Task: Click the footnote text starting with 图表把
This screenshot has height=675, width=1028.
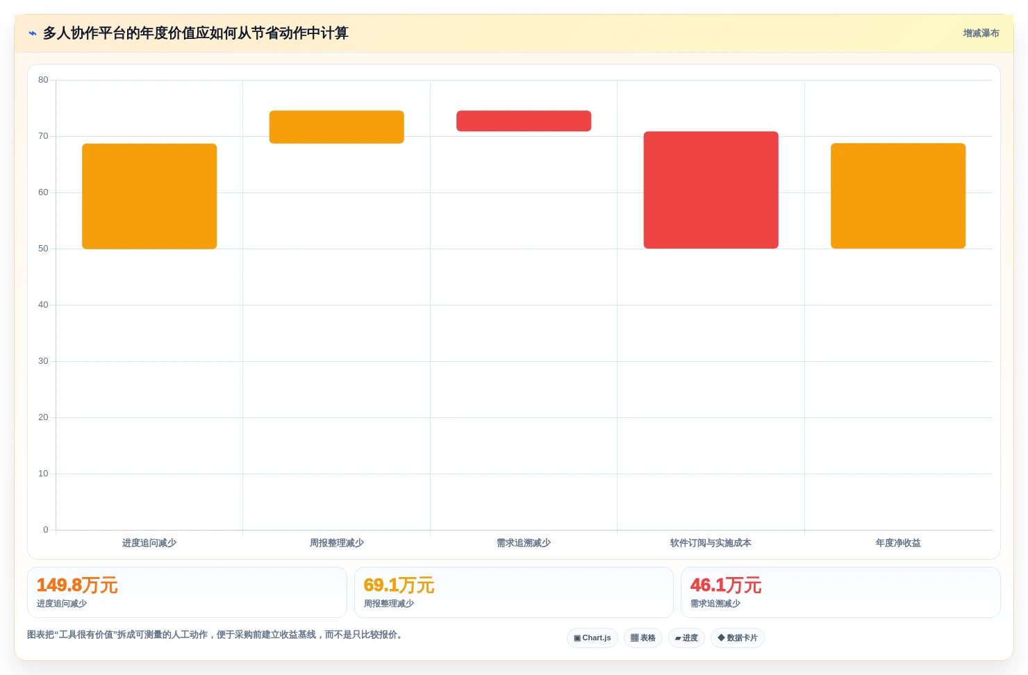Action: pos(217,635)
